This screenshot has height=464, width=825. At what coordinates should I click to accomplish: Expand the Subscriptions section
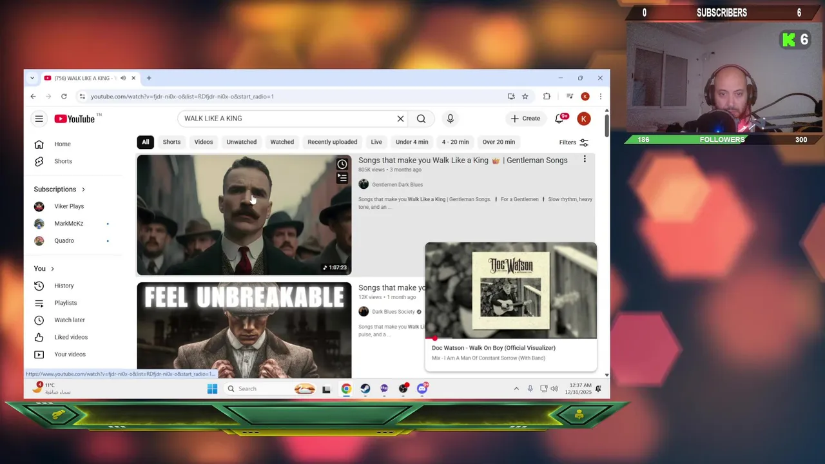(x=59, y=189)
